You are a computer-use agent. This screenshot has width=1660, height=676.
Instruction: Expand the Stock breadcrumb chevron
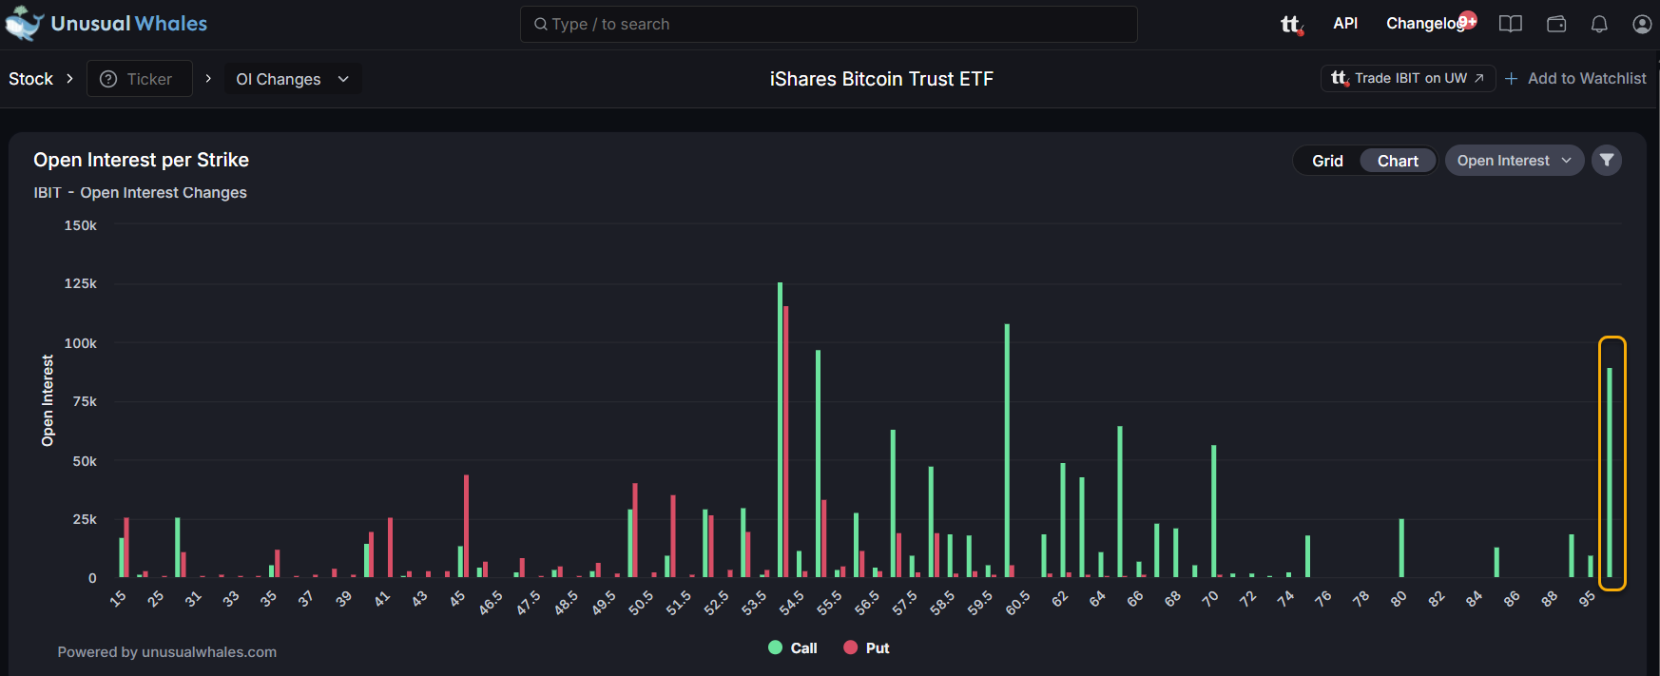[69, 79]
